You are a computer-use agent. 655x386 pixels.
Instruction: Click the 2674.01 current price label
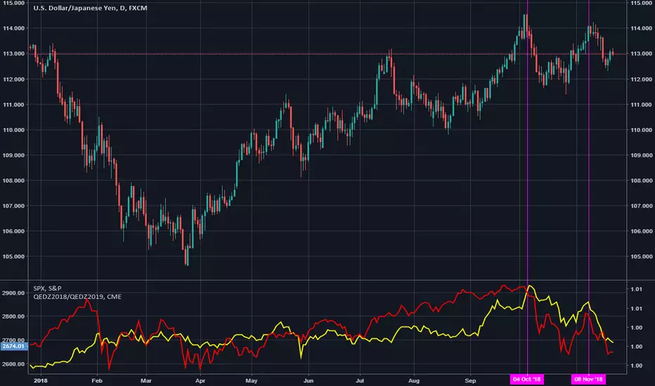(x=13, y=347)
